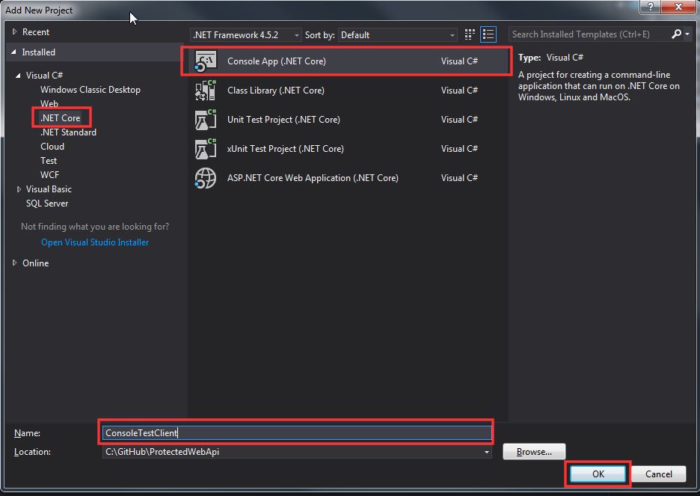Select the .NET Standard category
The height and width of the screenshot is (496, 700).
[68, 132]
